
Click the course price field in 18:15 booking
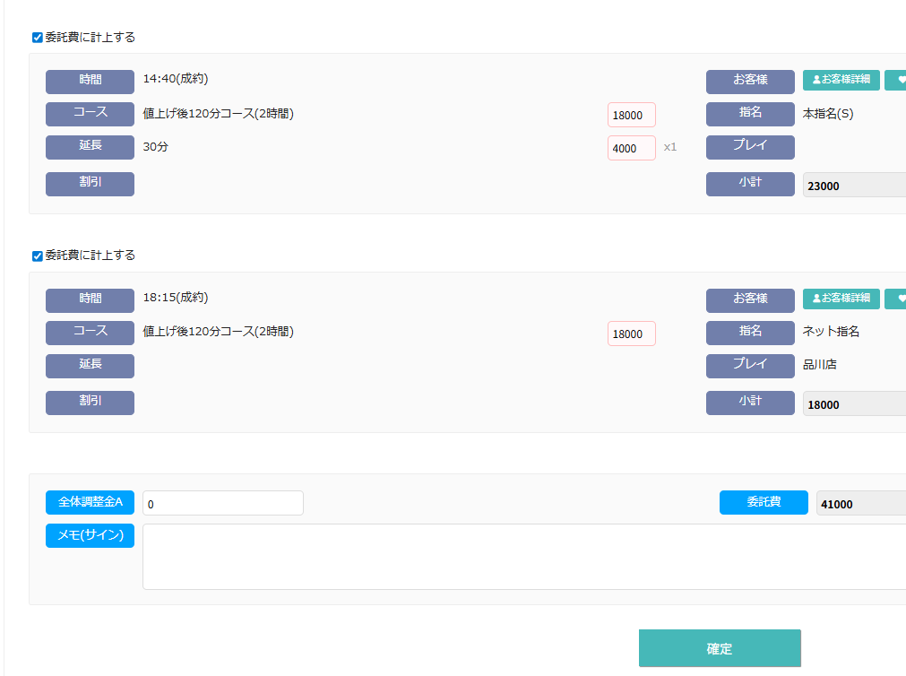631,334
